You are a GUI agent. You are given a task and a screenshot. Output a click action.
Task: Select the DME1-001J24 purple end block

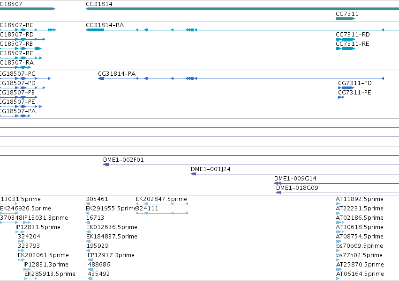tap(193, 174)
